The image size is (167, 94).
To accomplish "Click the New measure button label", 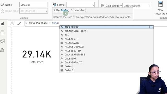I will (161, 12).
